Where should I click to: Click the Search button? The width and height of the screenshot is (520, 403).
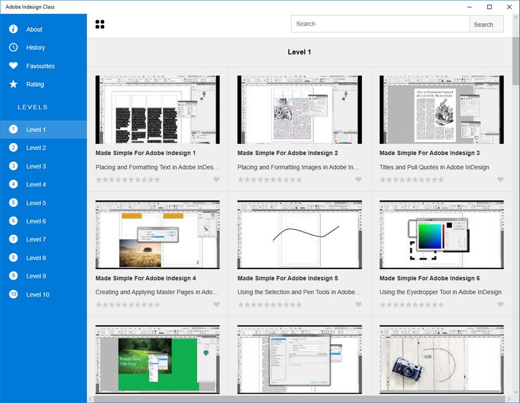click(x=486, y=24)
